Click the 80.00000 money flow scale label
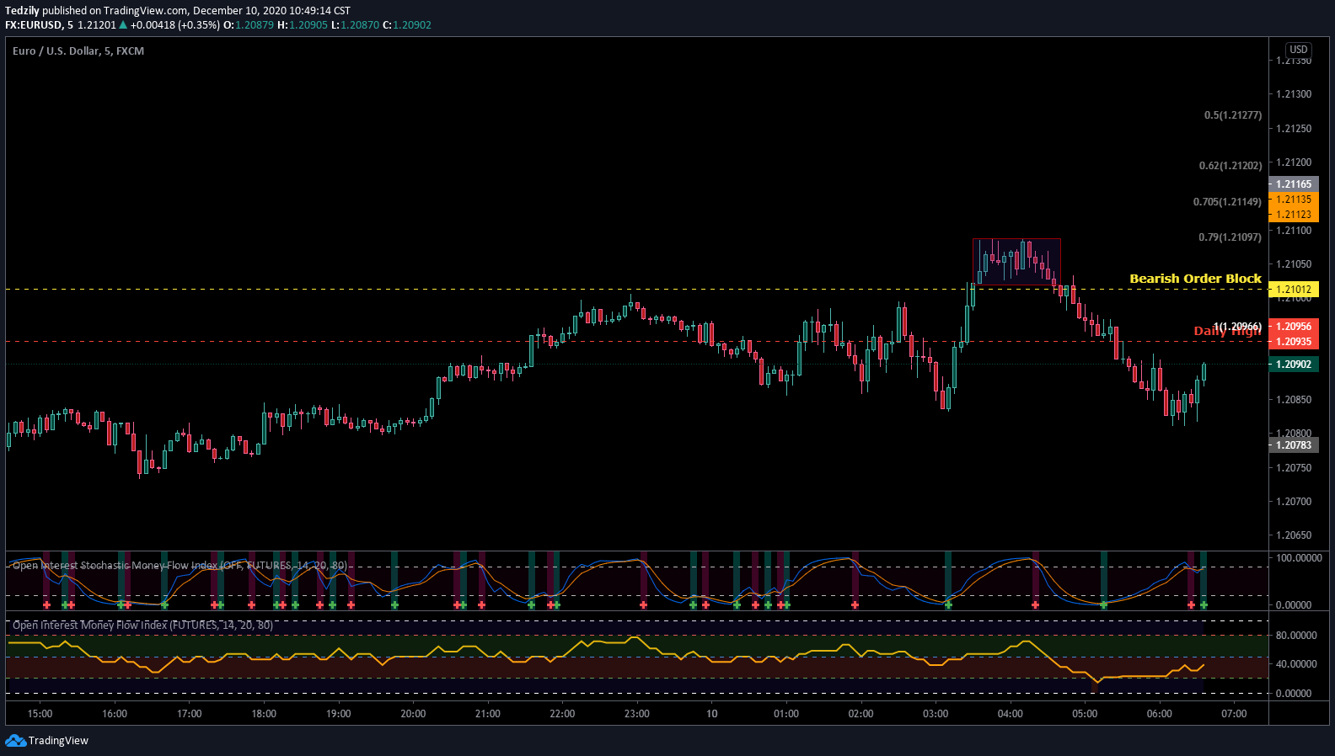Screen dimensions: 1335x756 coord(1296,636)
